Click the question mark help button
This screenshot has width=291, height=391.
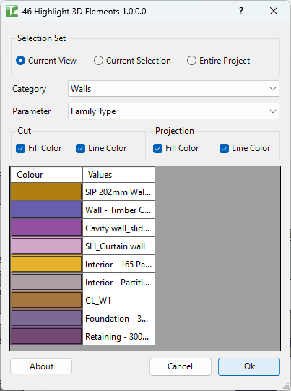pyautogui.click(x=241, y=11)
